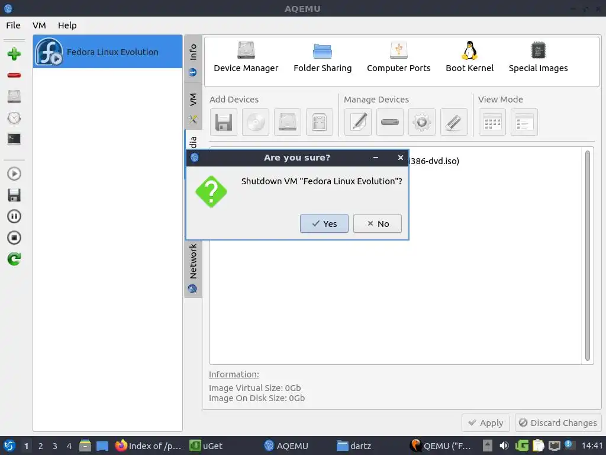Screen dimensions: 606x455
Task: Switch View Mode to icon grid
Action: [492, 122]
